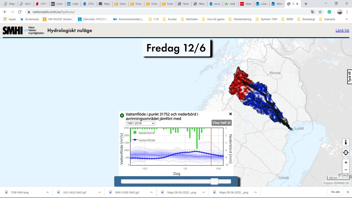This screenshot has height=198, width=352.
Task: Expand the bookmarks overflow chevron
Action: pos(347,19)
